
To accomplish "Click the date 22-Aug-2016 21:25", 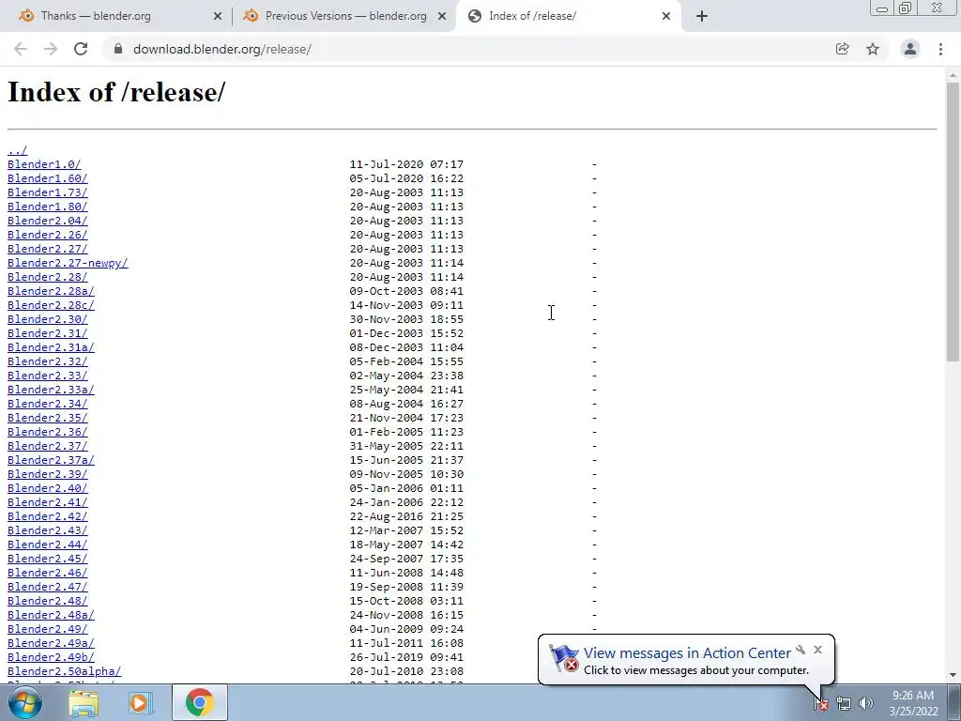I will 406,517.
